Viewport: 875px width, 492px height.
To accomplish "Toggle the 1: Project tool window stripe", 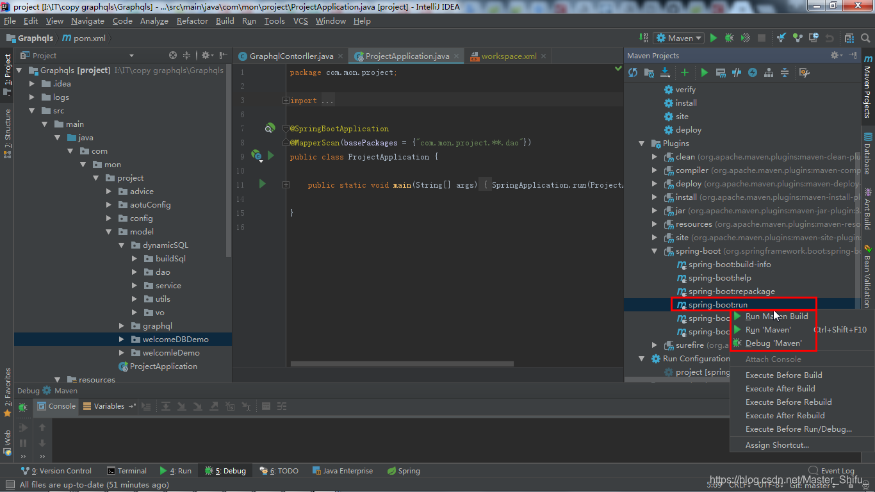I will click(x=7, y=74).
